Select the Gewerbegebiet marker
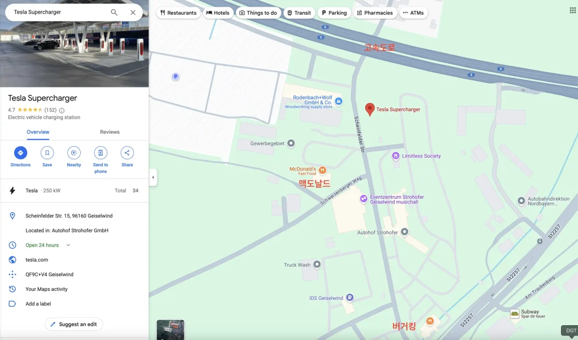 [x=291, y=143]
